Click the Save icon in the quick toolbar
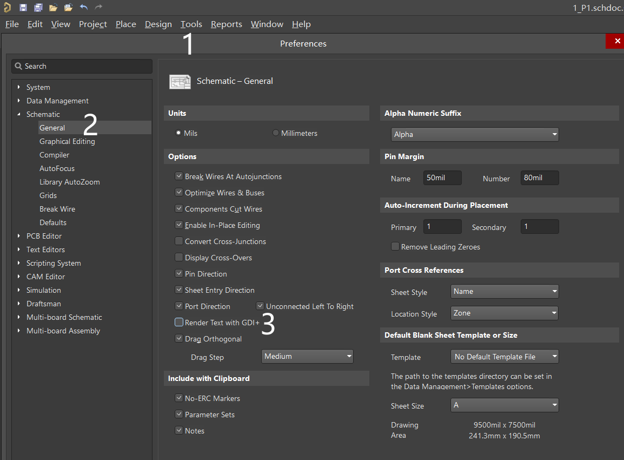The image size is (624, 460). pos(23,8)
